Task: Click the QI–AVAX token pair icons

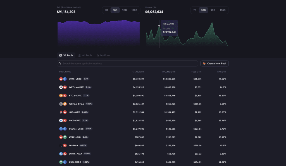Action: (63, 145)
